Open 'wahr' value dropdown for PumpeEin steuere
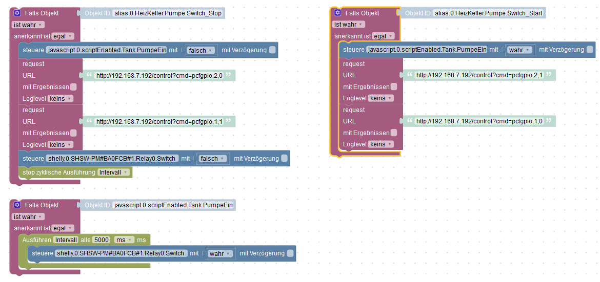 519,50
